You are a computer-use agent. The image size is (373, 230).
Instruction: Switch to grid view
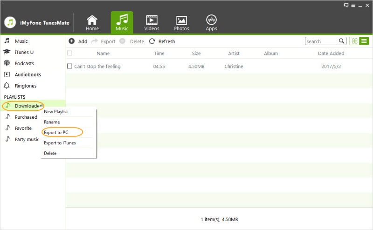click(354, 41)
